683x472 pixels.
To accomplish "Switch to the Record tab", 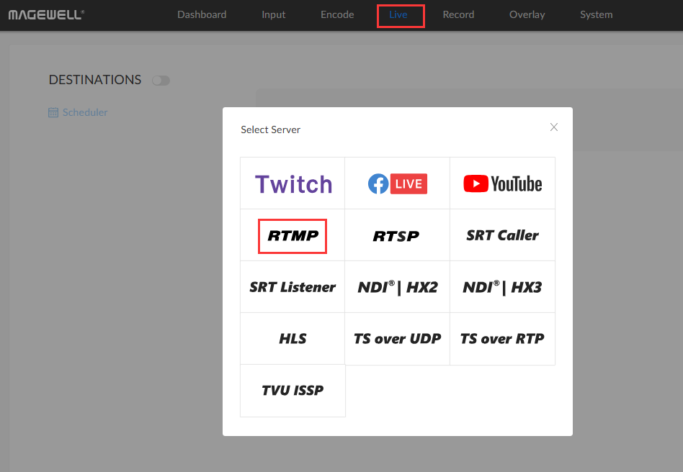I will 458,14.
